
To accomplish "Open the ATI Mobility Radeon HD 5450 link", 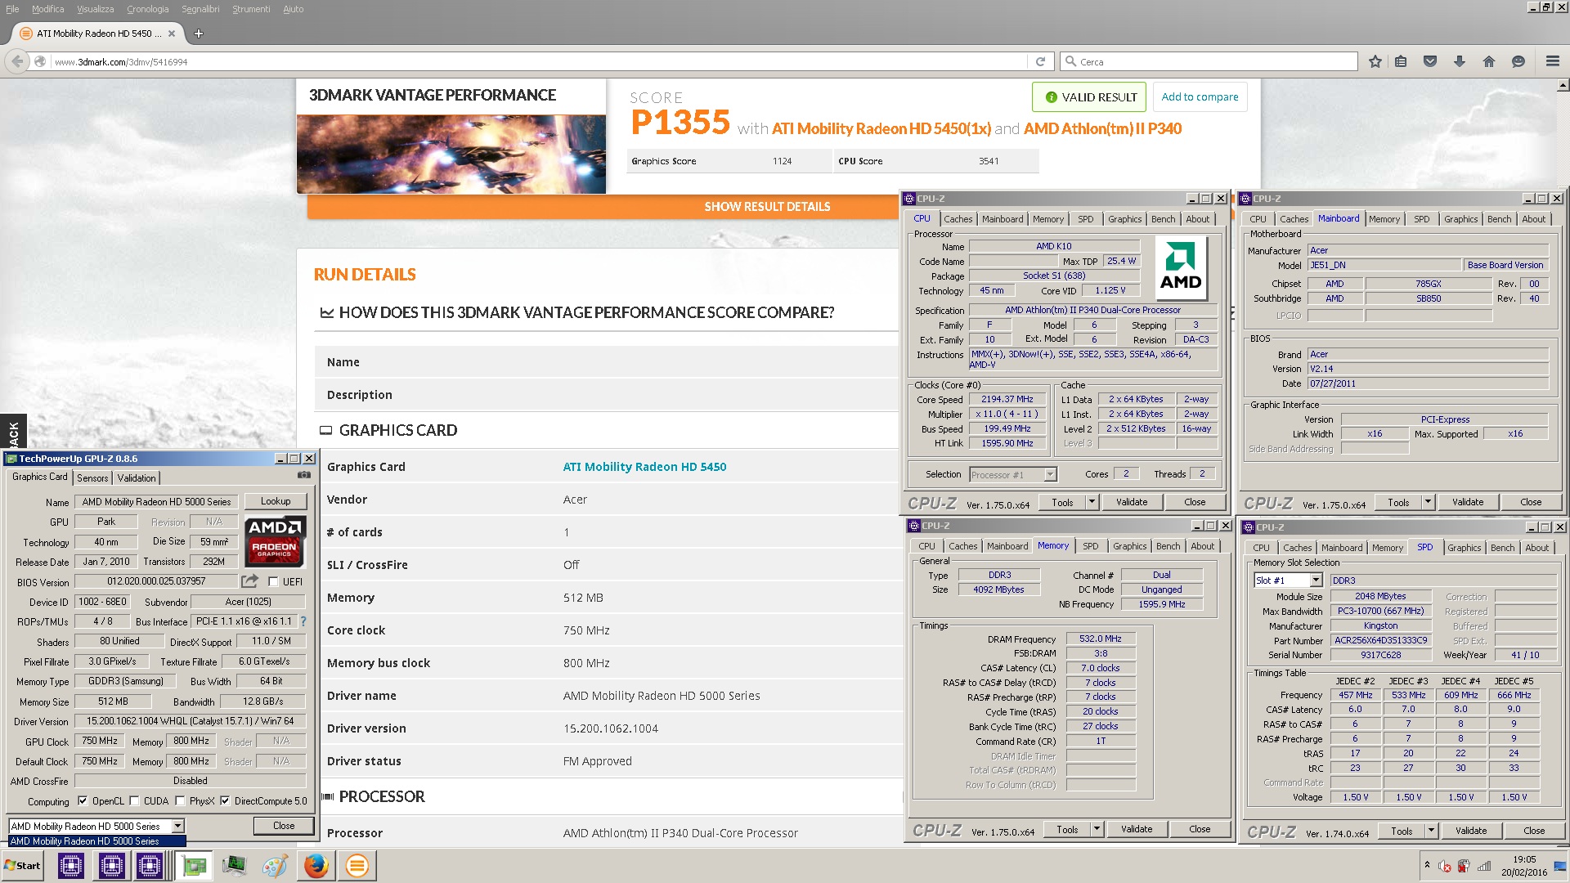I will point(644,467).
